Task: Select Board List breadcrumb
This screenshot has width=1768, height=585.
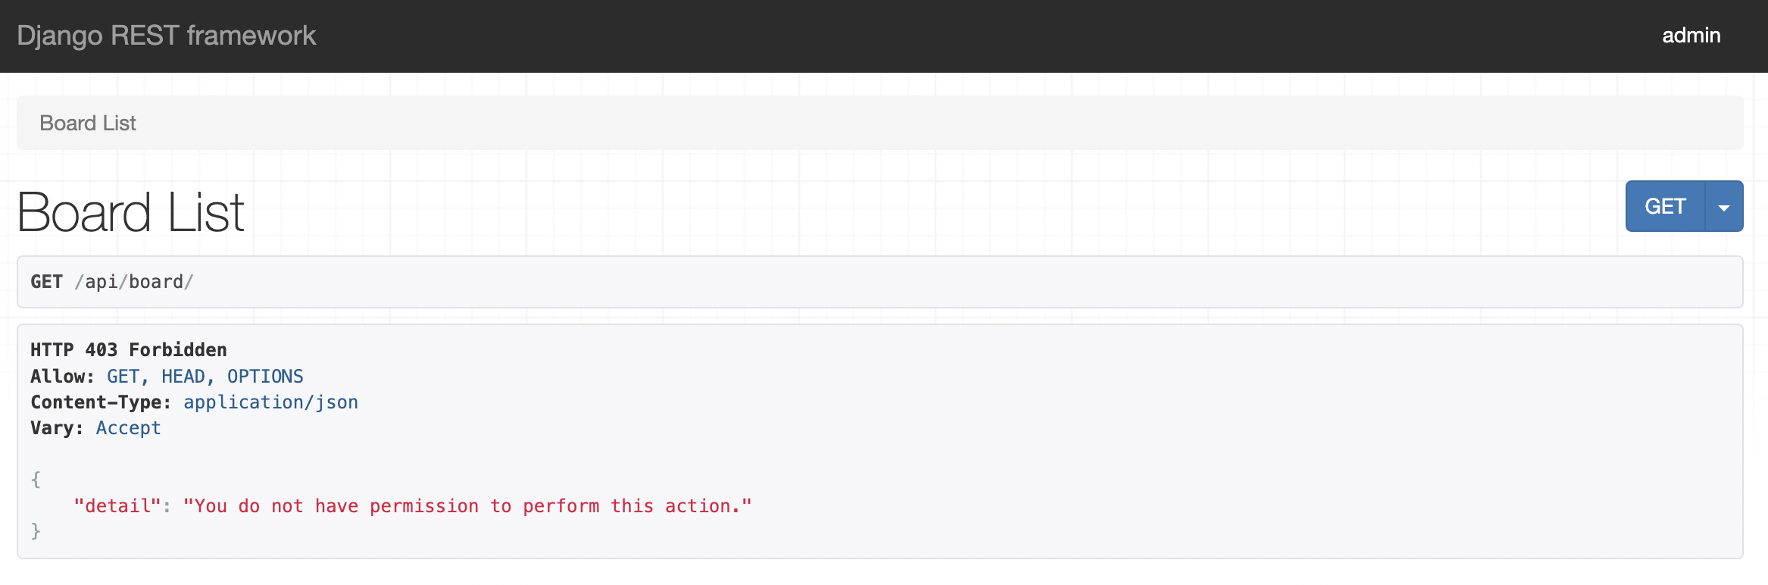Action: click(88, 123)
